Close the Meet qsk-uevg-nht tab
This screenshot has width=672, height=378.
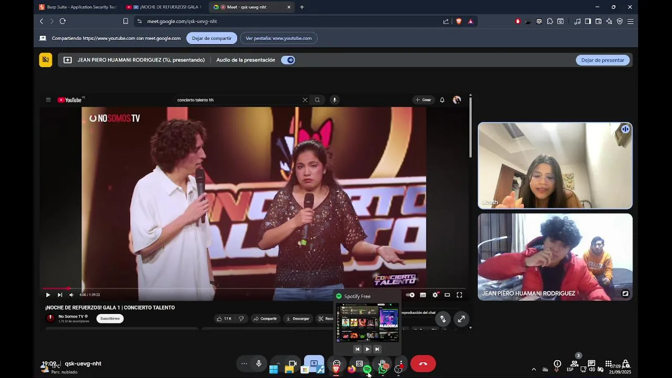[x=289, y=7]
